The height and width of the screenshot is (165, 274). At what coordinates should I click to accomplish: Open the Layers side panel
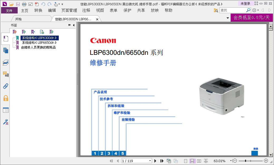click(6, 62)
